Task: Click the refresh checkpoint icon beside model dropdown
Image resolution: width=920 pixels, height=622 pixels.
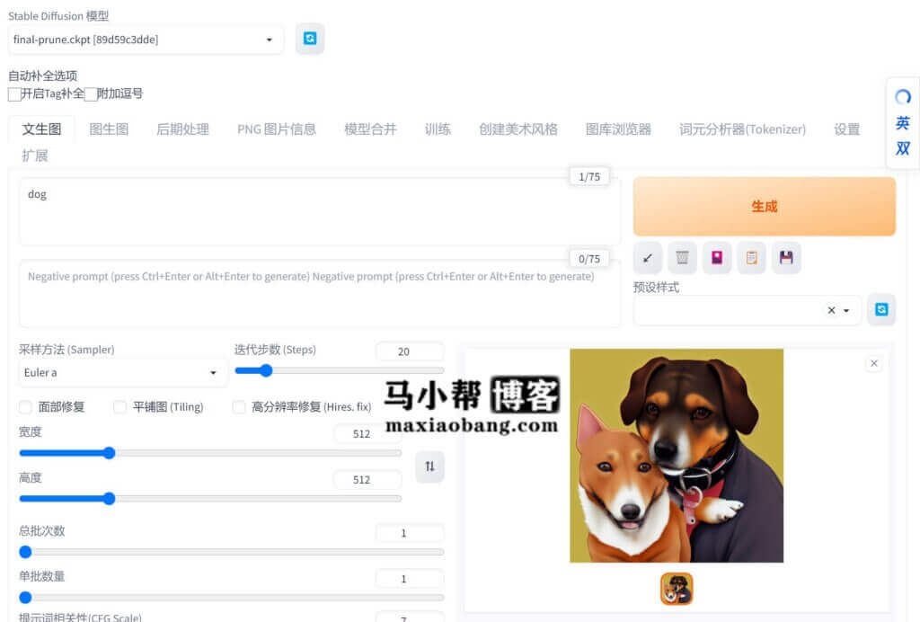Action: pos(310,39)
